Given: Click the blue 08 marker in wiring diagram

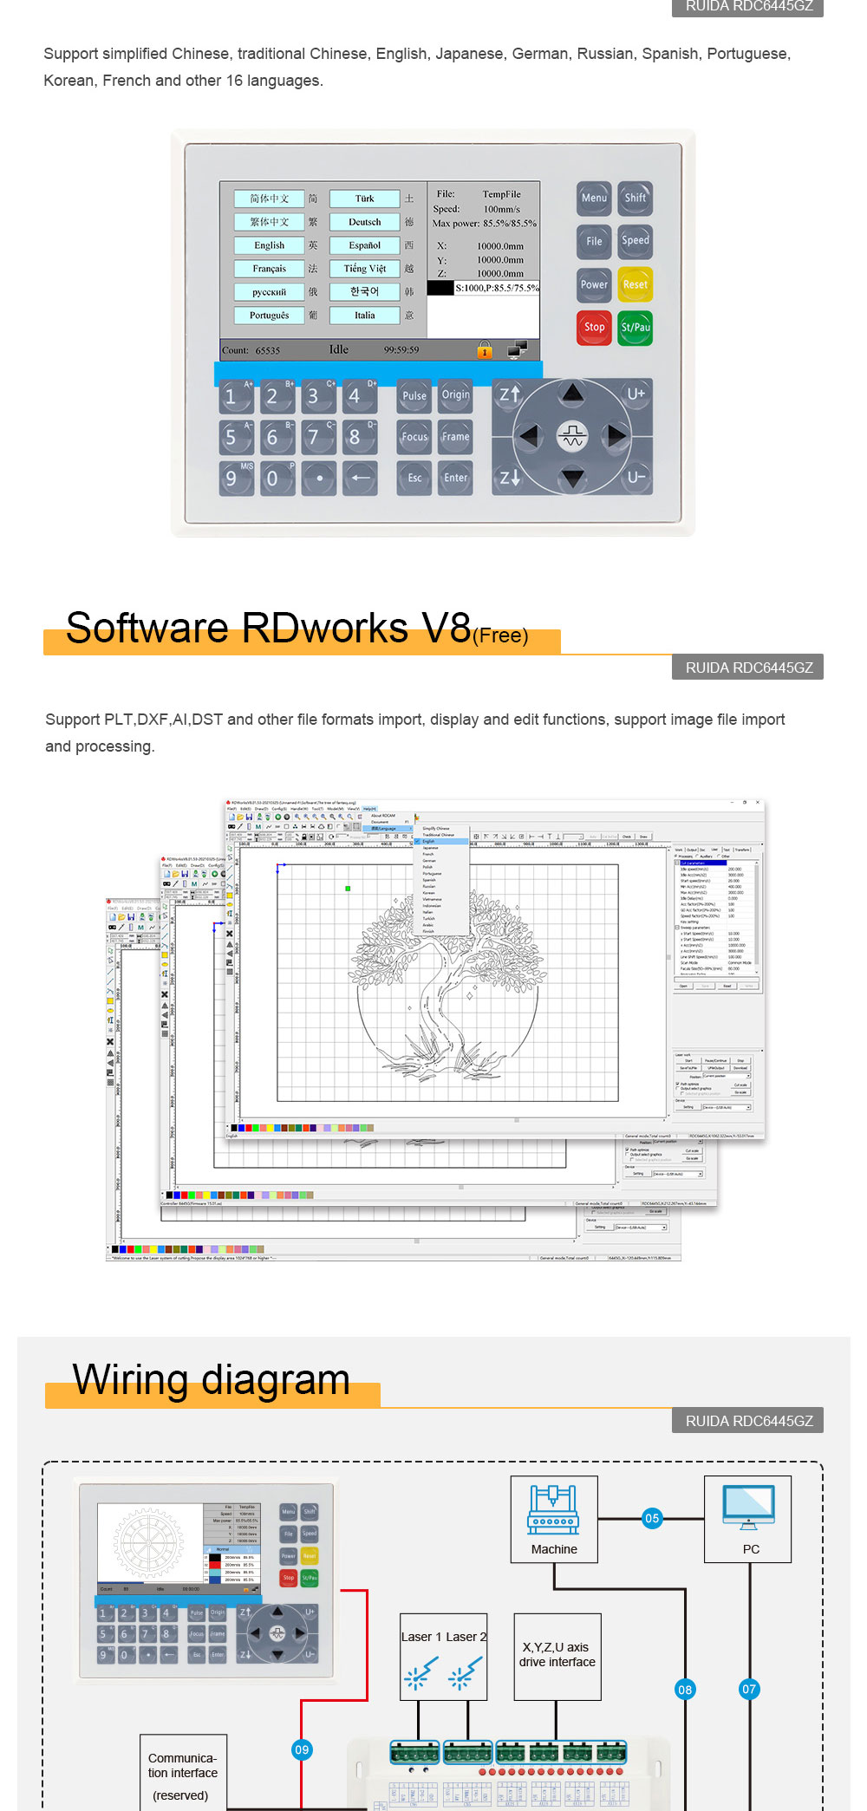Looking at the screenshot, I should pyautogui.click(x=685, y=1689).
